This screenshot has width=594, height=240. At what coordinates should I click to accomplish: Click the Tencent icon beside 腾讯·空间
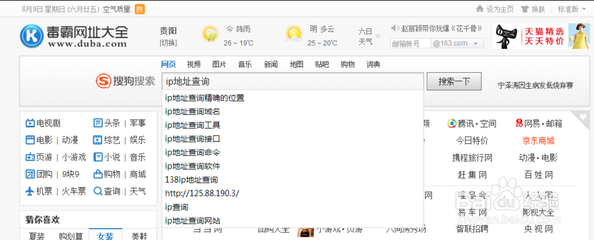452,124
